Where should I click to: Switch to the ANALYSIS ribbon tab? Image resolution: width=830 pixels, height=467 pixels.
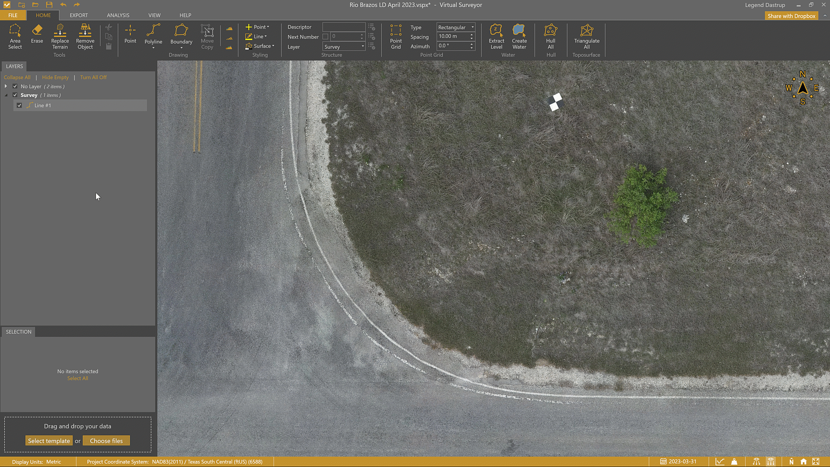pyautogui.click(x=118, y=15)
